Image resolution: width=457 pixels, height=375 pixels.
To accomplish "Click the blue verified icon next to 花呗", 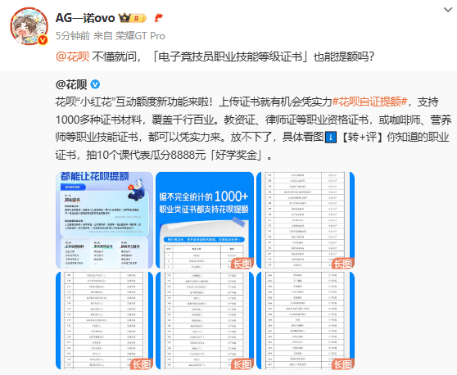I will coord(95,84).
